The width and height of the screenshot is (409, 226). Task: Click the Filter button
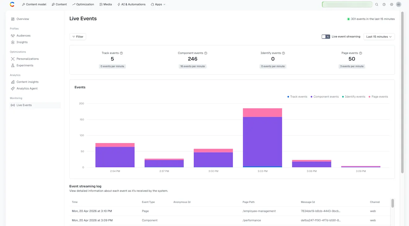77,36
